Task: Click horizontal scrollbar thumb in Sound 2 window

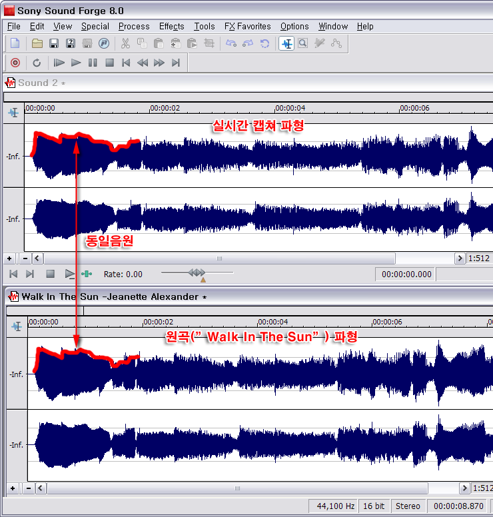Action: (x=220, y=258)
